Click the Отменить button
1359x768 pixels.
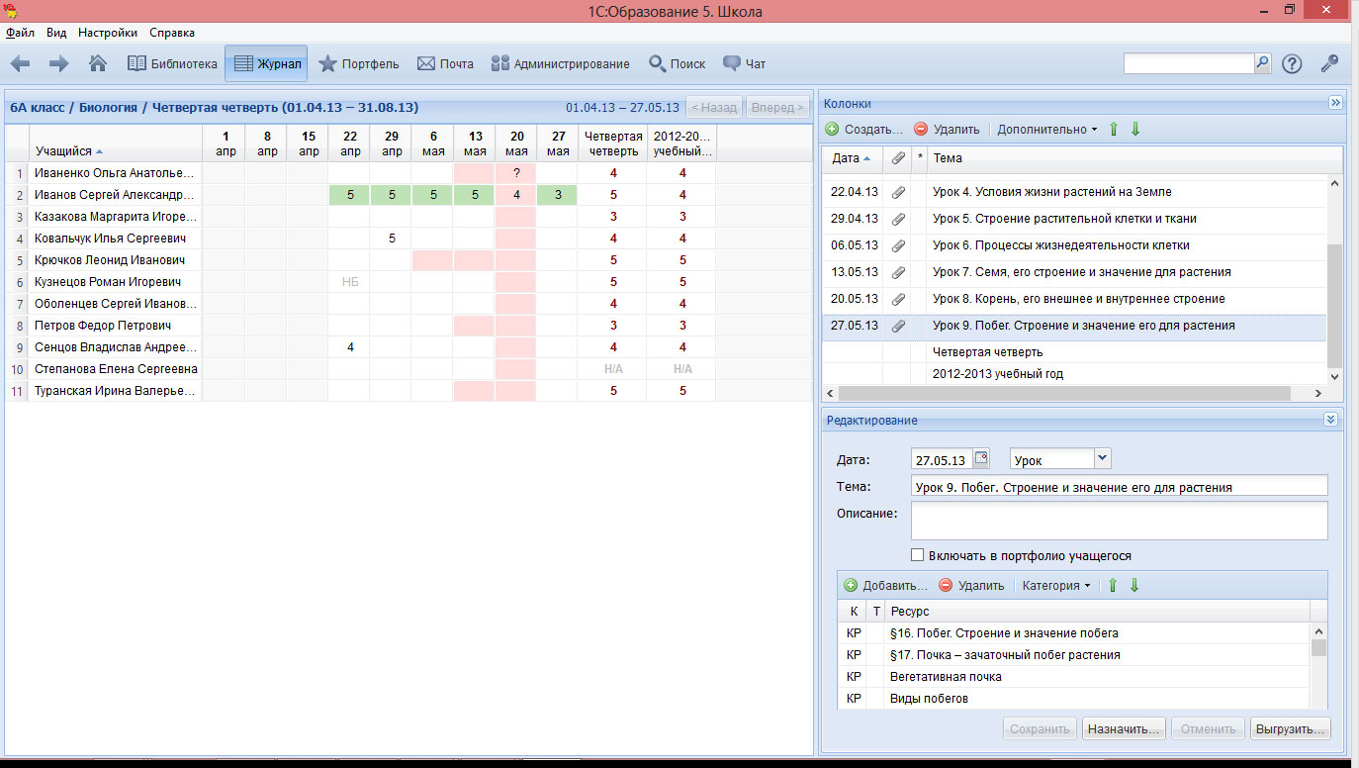point(1208,728)
